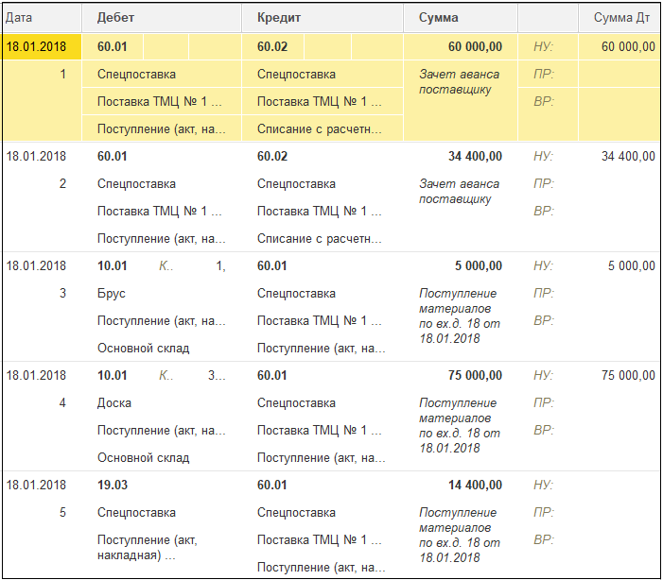The width and height of the screenshot is (663, 580).
Task: Select the highlighted date cell in row 1
Action: [42, 46]
